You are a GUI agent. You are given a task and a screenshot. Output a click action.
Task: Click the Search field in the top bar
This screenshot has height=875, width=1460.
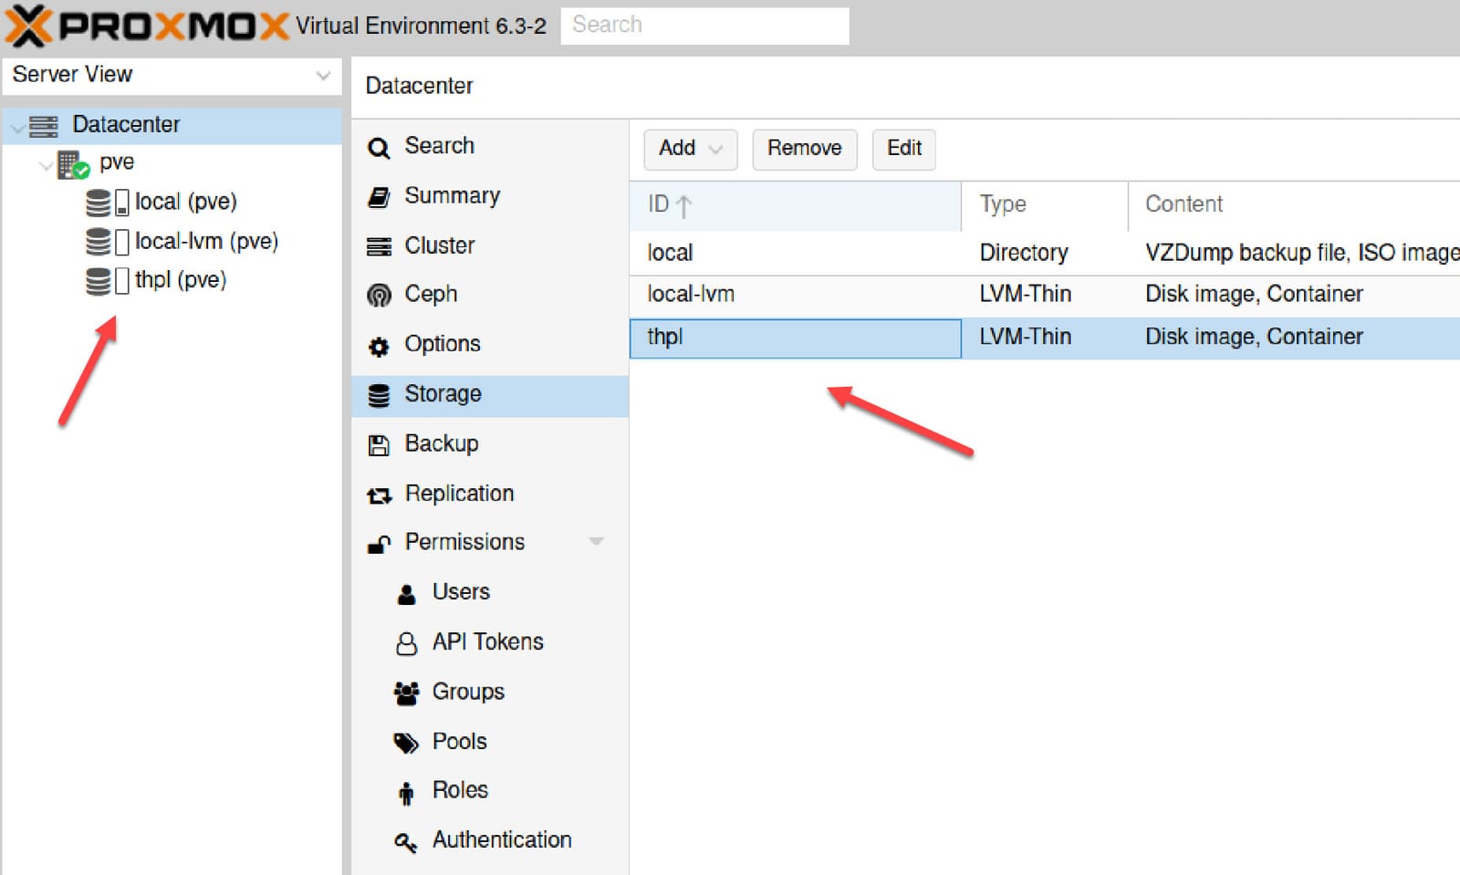pyautogui.click(x=704, y=25)
